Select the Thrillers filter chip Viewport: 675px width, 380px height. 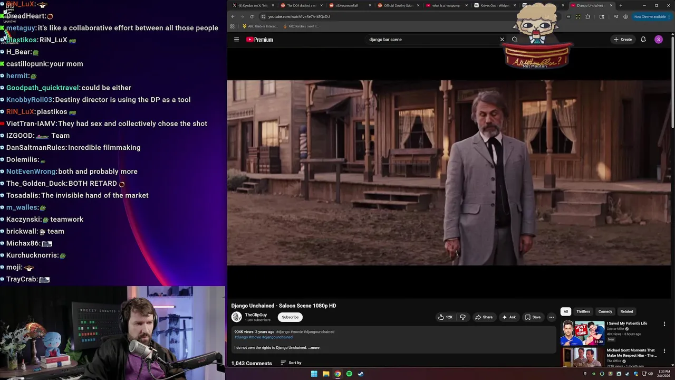click(x=583, y=311)
